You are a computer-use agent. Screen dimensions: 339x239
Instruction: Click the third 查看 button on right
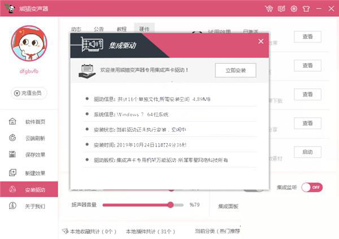307,95
